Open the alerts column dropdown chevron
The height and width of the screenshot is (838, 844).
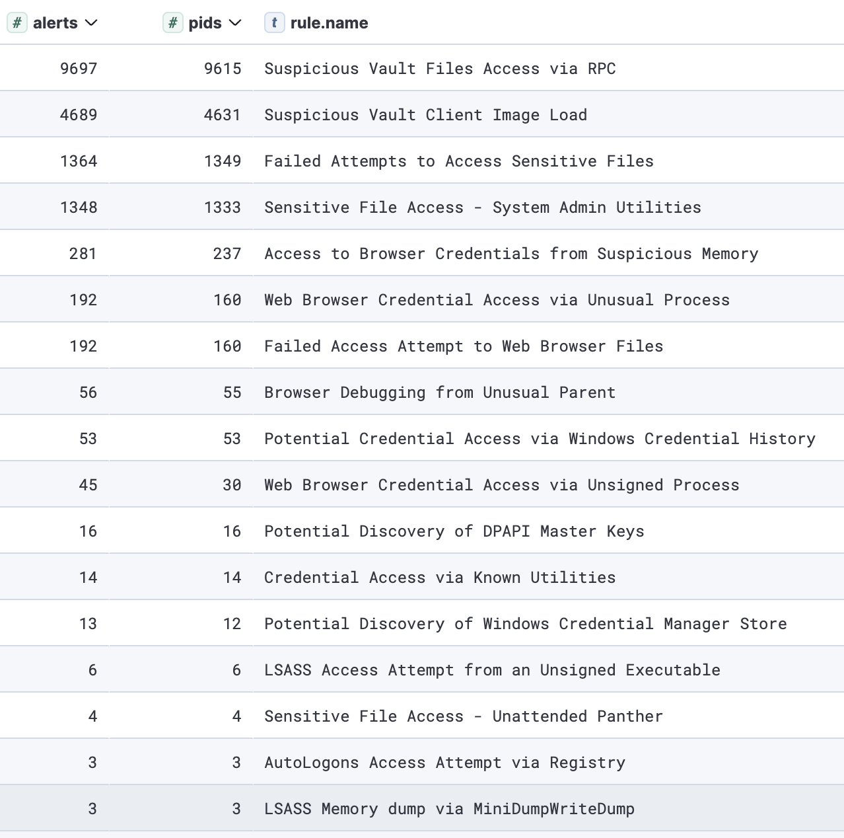click(x=92, y=23)
